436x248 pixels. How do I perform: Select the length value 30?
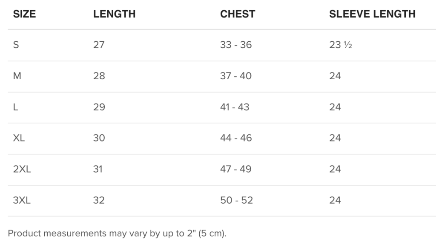coord(99,138)
